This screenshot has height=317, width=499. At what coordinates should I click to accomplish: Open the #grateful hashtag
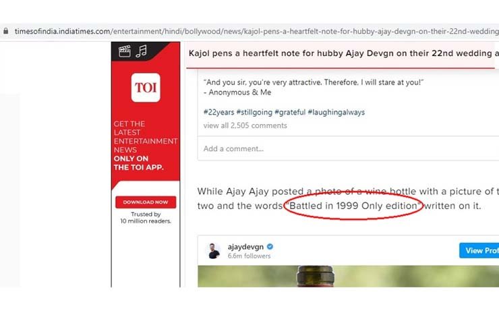(x=290, y=113)
